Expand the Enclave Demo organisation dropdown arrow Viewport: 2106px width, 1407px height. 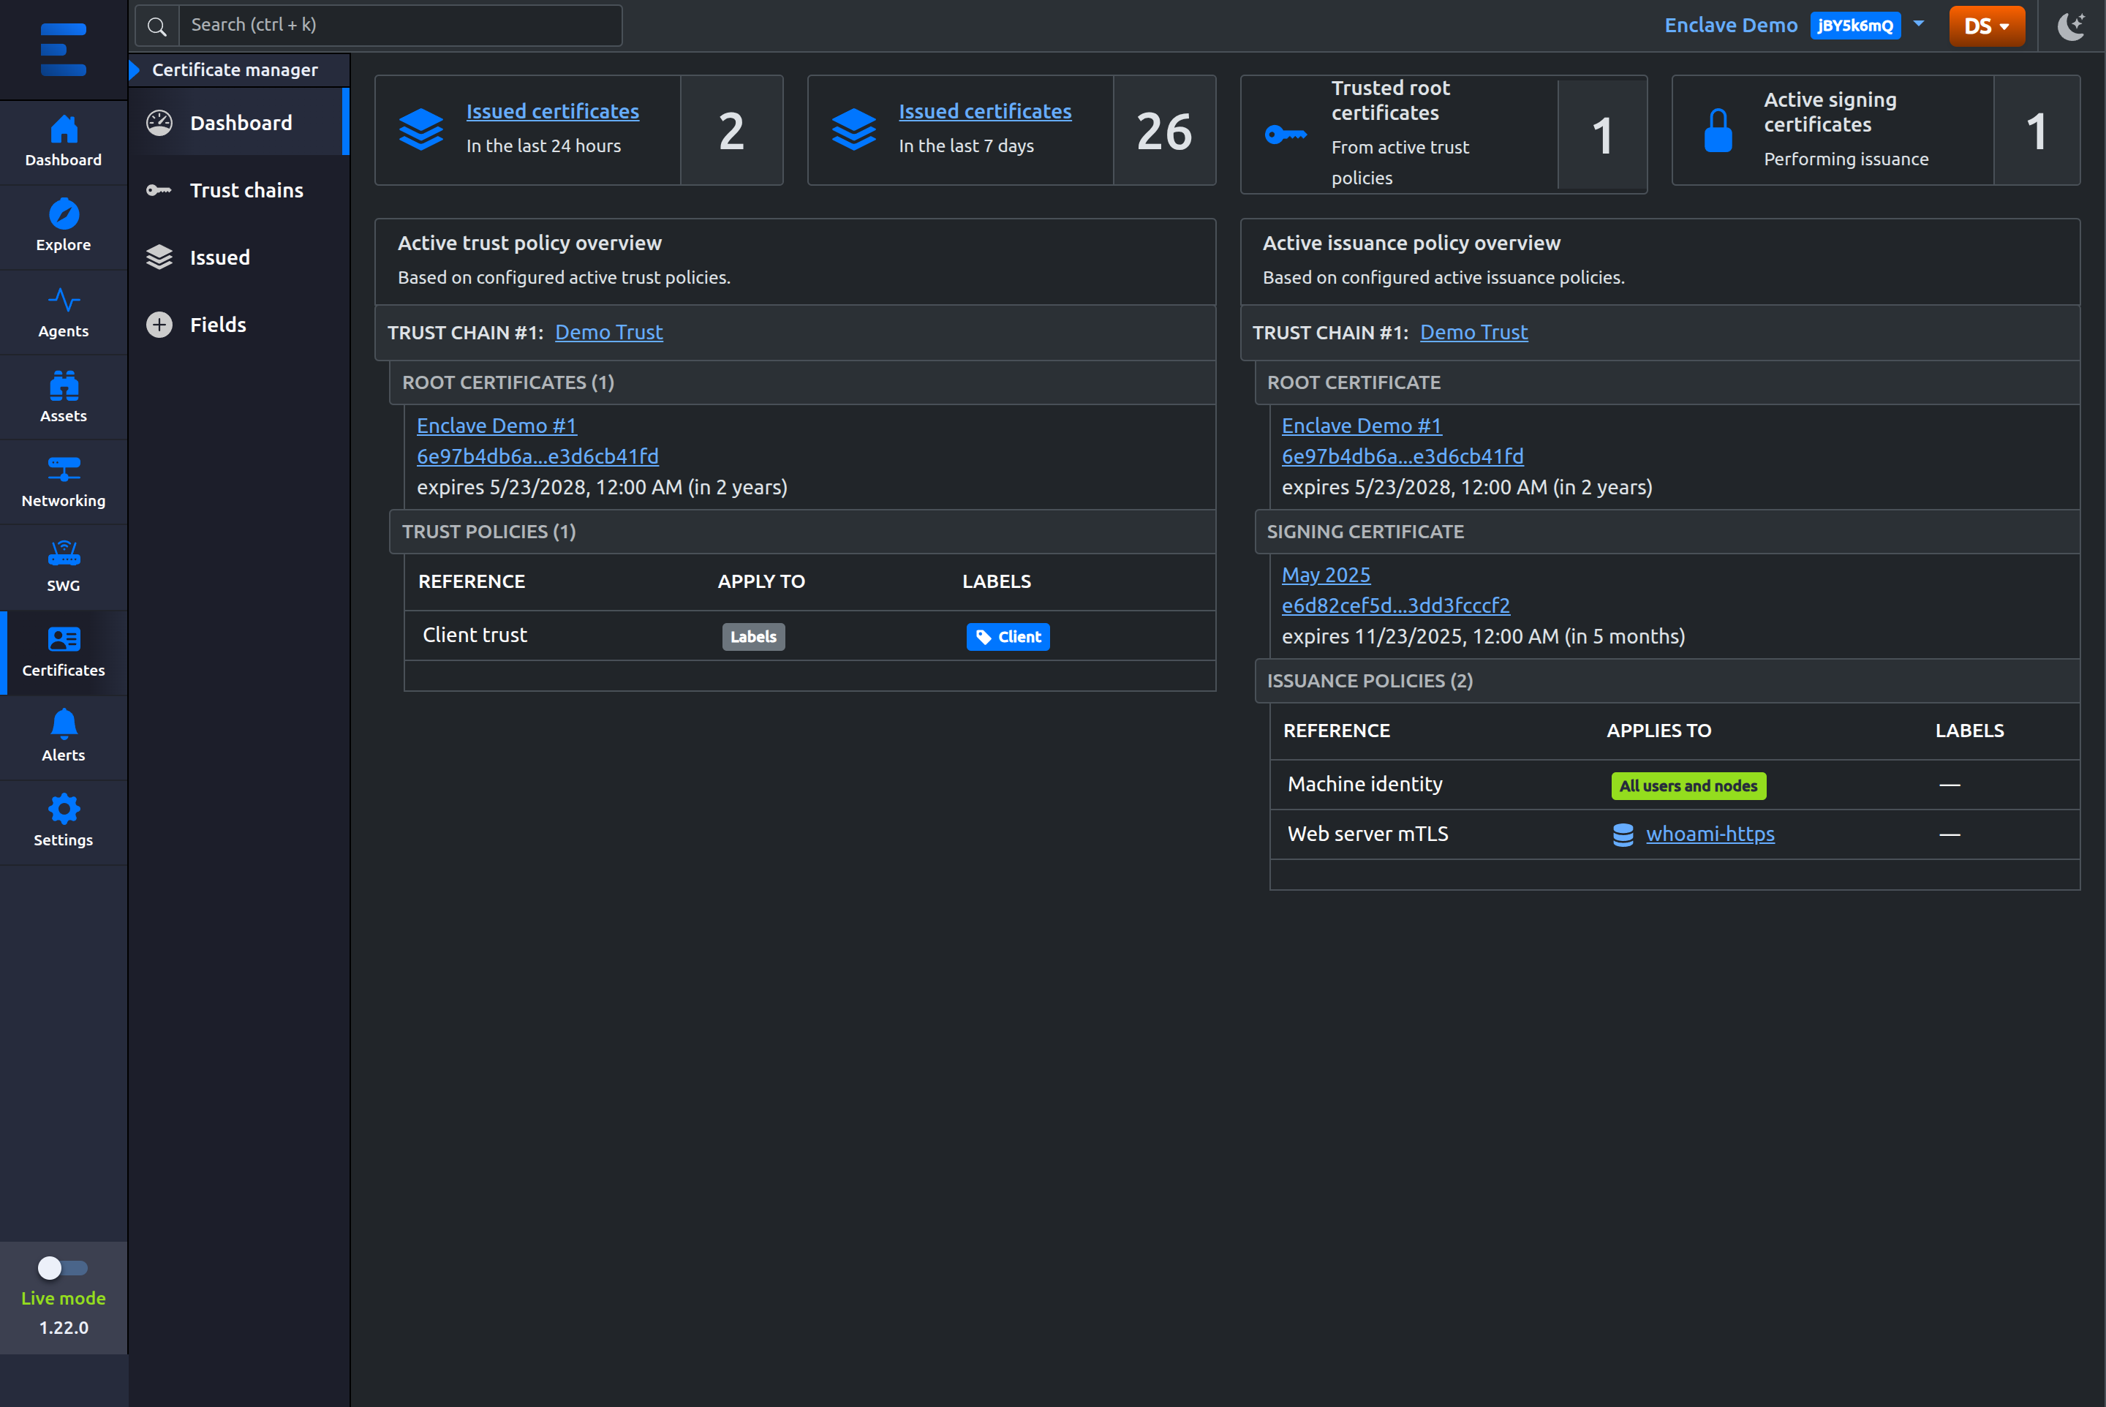coord(1919,24)
